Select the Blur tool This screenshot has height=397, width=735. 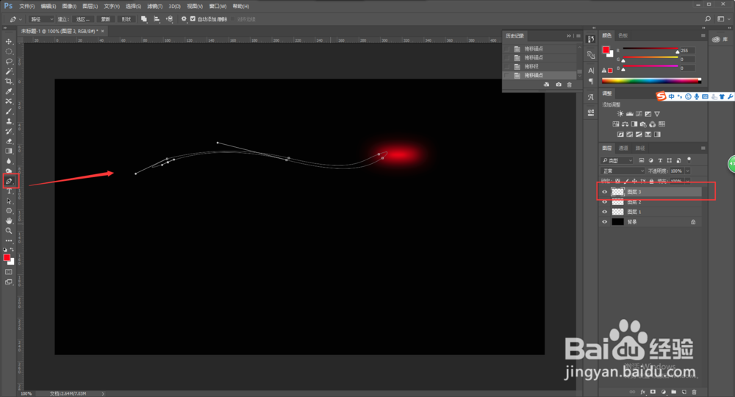(8, 161)
